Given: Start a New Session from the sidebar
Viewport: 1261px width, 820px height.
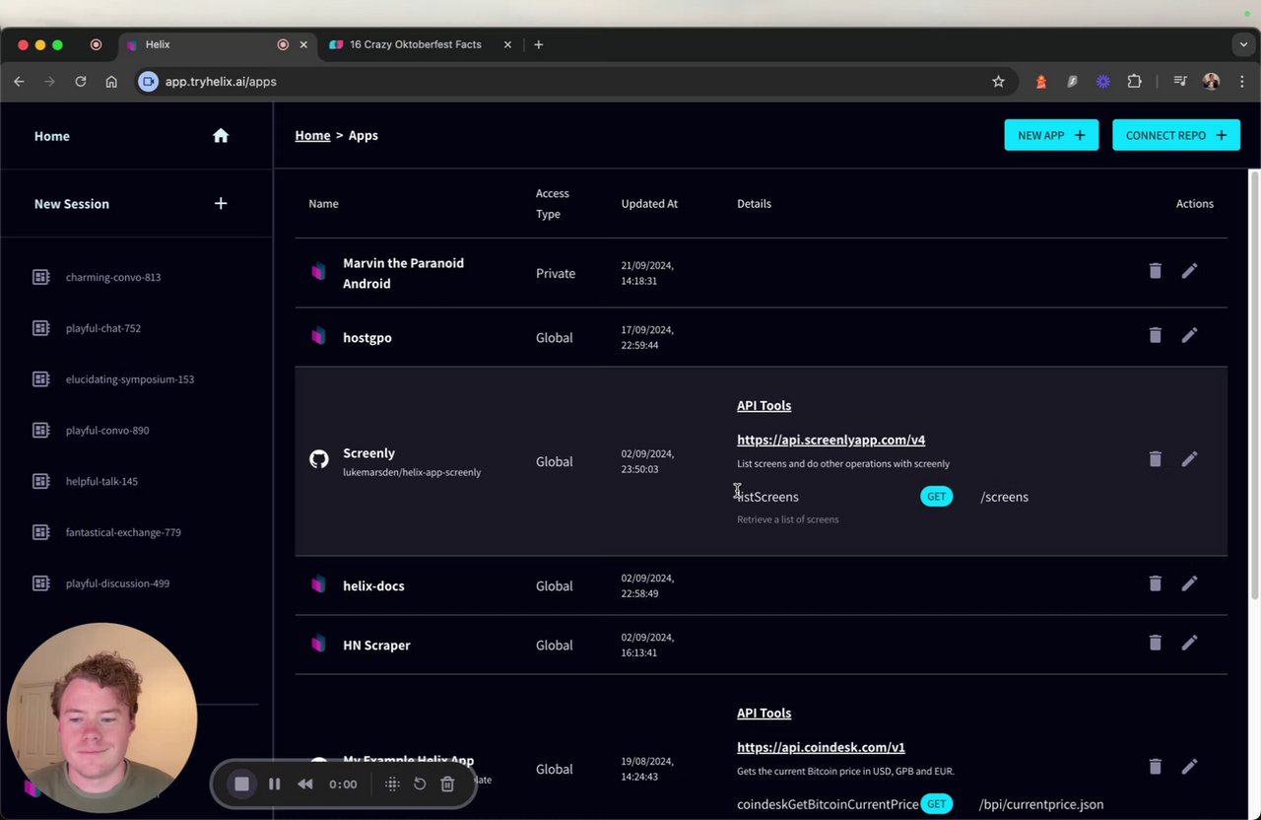Looking at the screenshot, I should 72,204.
